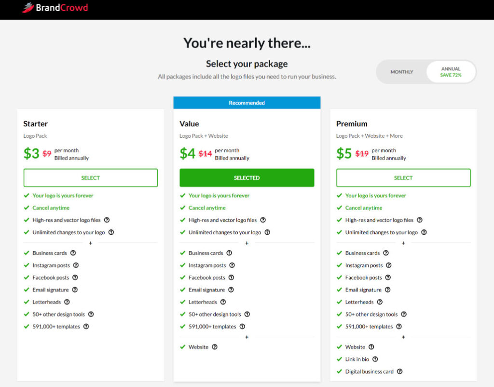This screenshot has height=387, width=494.
Task: Click the info icon beside Starter's High-res and vector logo files
Action: pyautogui.click(x=107, y=220)
